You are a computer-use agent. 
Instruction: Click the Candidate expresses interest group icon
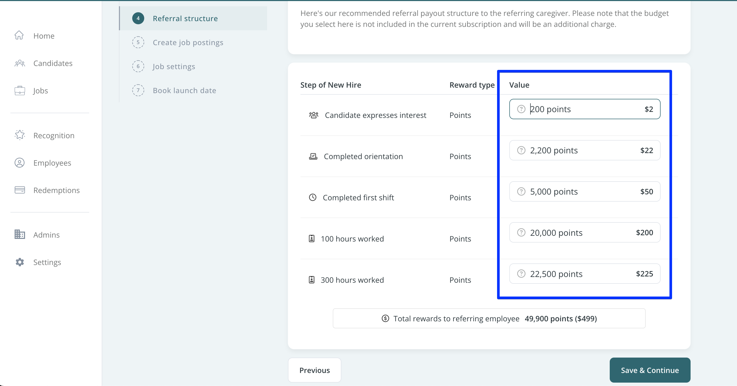click(x=313, y=115)
